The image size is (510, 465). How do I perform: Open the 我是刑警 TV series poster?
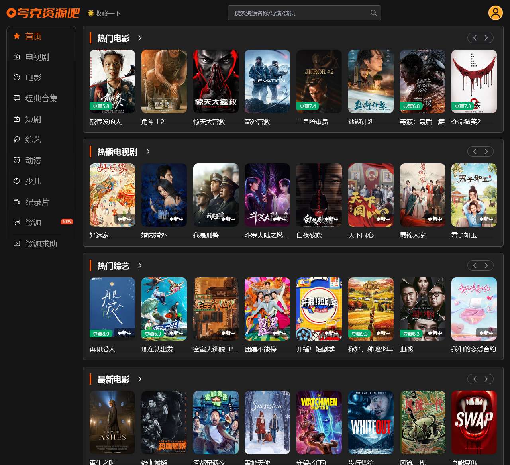[x=216, y=195]
